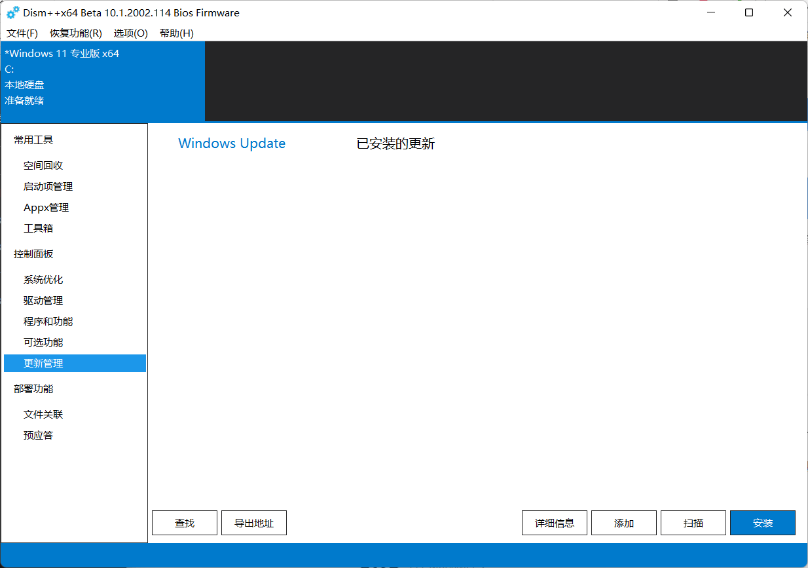This screenshot has width=808, height=568.
Task: Open 启动项管理 in the sidebar
Action: tap(48, 186)
